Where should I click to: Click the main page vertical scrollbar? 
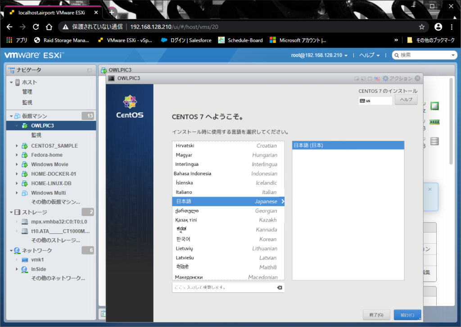451,121
